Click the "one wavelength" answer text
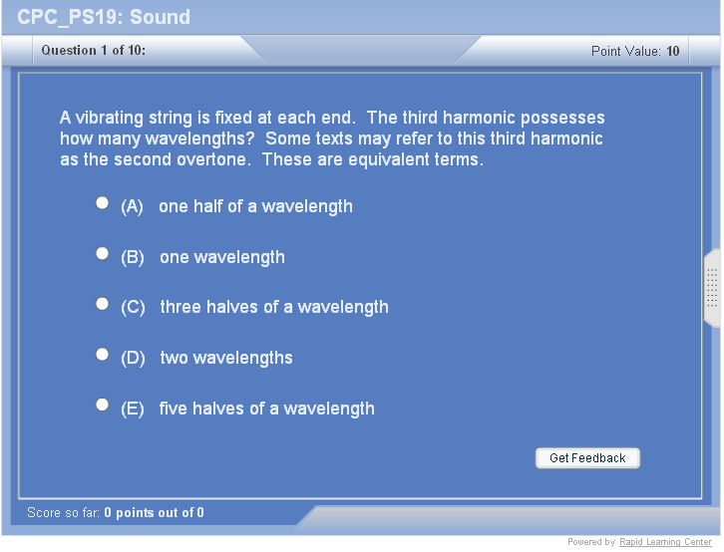Viewport: 724px width, 552px height. [x=221, y=257]
